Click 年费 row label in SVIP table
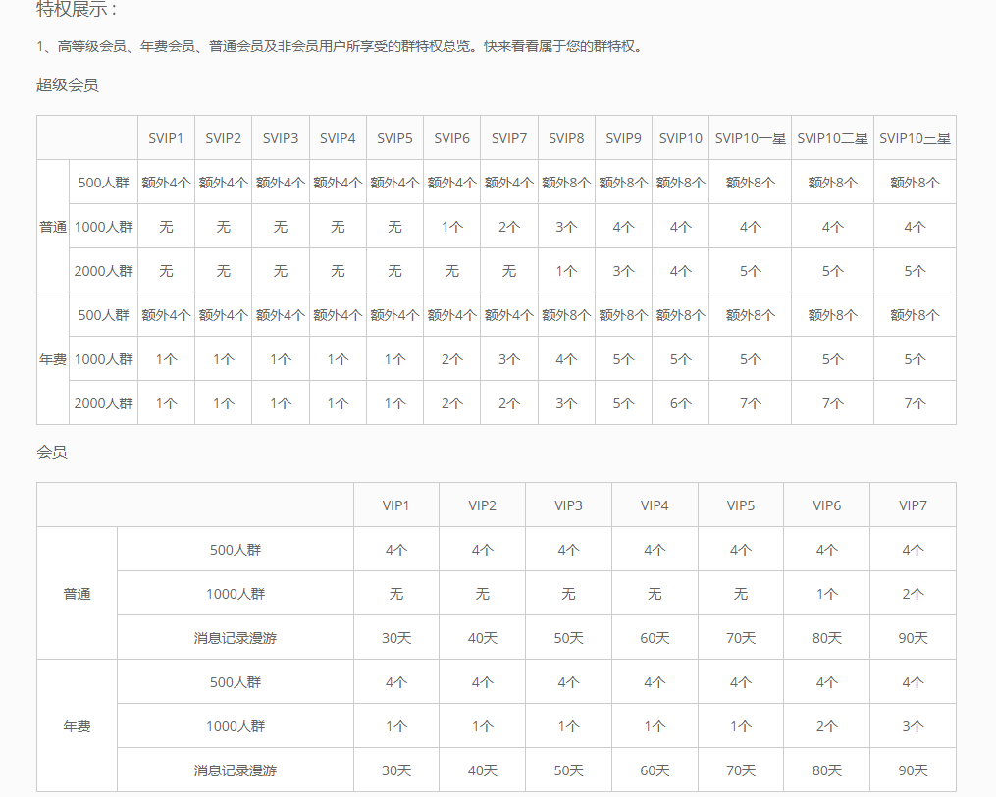Screen dimensions: 996x797 click(x=53, y=359)
